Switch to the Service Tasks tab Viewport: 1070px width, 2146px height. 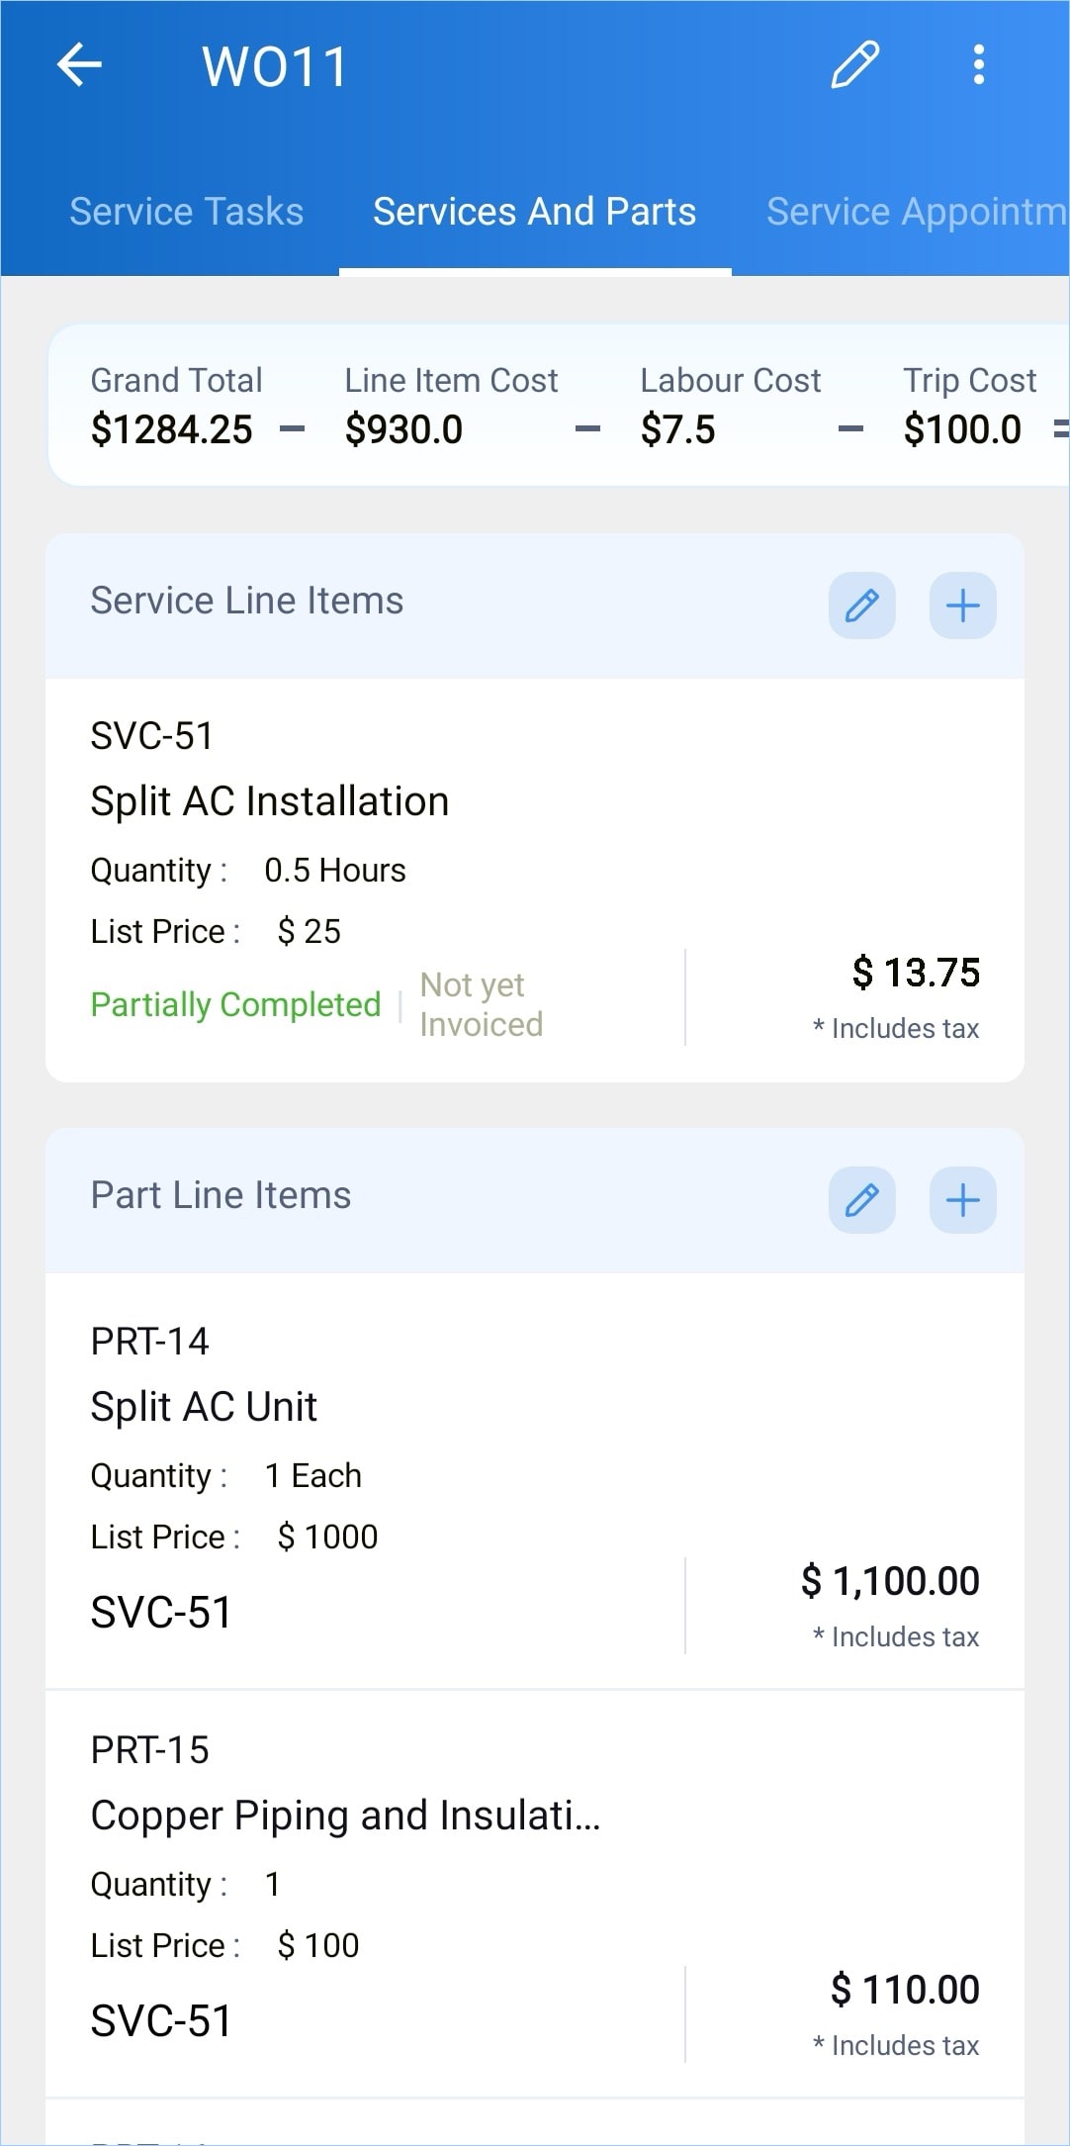pyautogui.click(x=186, y=212)
